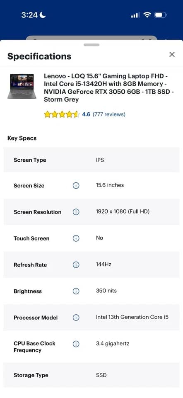Image resolution: width=183 pixels, height=398 pixels.
Task: Tap the Touch Screen info icon
Action: pyautogui.click(x=76, y=238)
